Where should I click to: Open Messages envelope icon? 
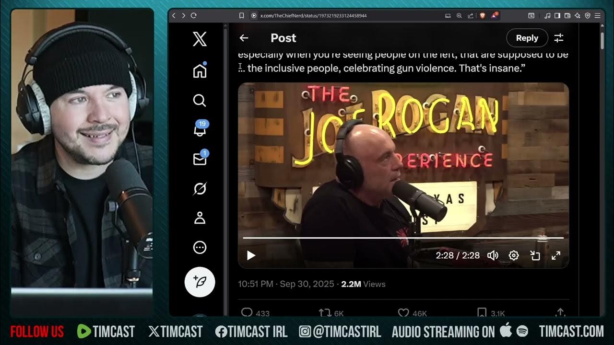pos(200,159)
